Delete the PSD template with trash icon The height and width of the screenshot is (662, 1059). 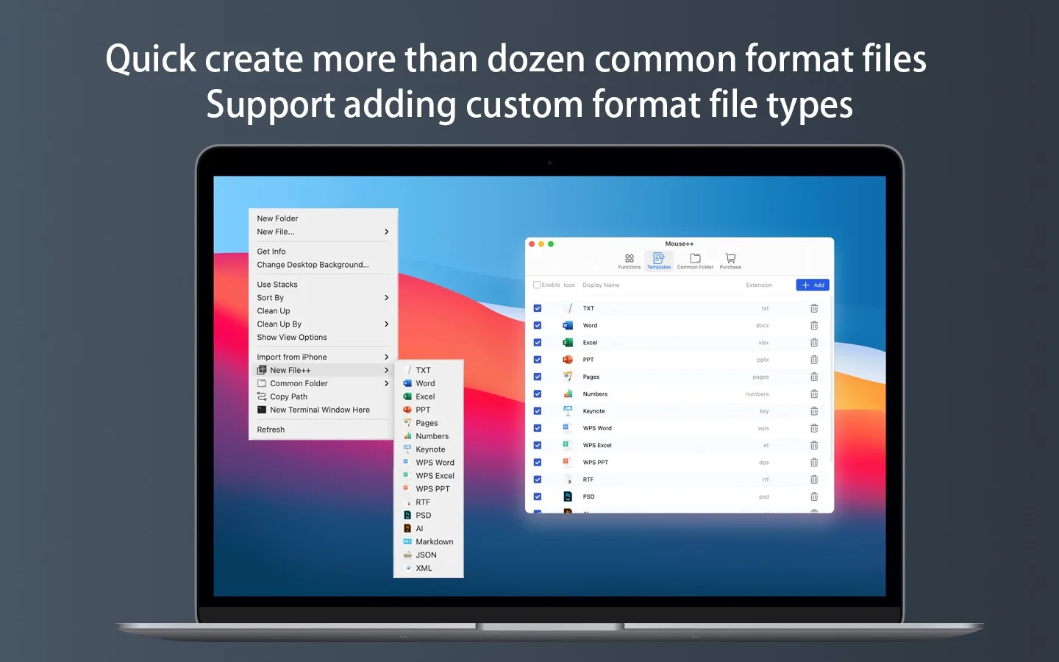click(x=814, y=496)
